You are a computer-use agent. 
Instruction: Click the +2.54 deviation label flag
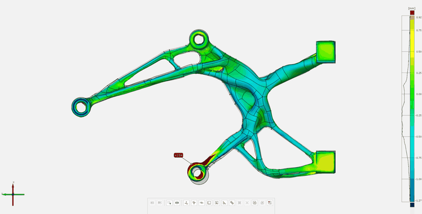pos(178,155)
